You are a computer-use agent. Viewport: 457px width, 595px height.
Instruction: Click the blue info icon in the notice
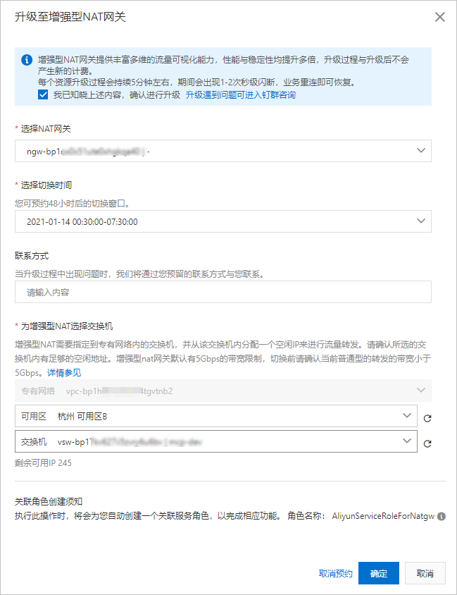[x=27, y=60]
